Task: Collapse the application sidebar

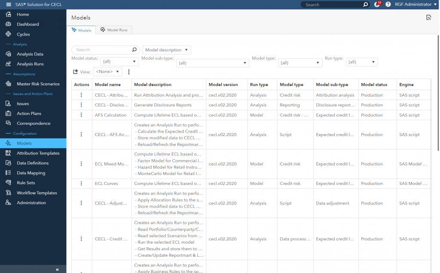Action: click(56, 269)
